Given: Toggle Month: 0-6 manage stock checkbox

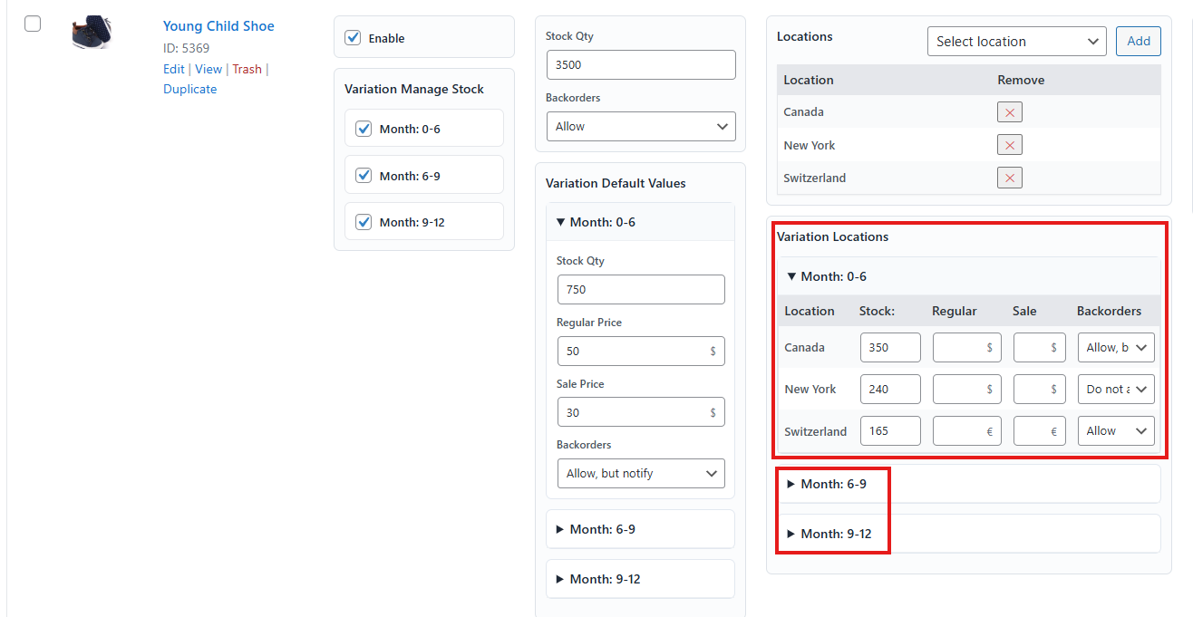Looking at the screenshot, I should (364, 129).
